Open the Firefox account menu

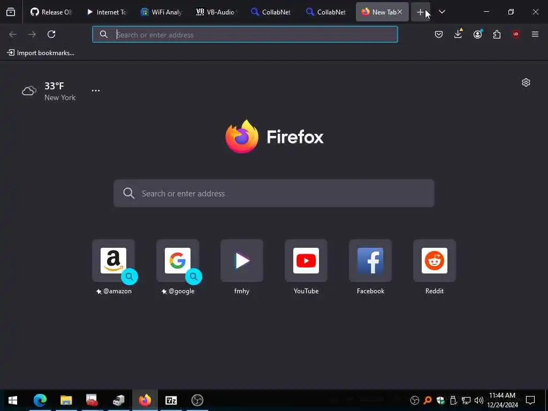point(477,34)
